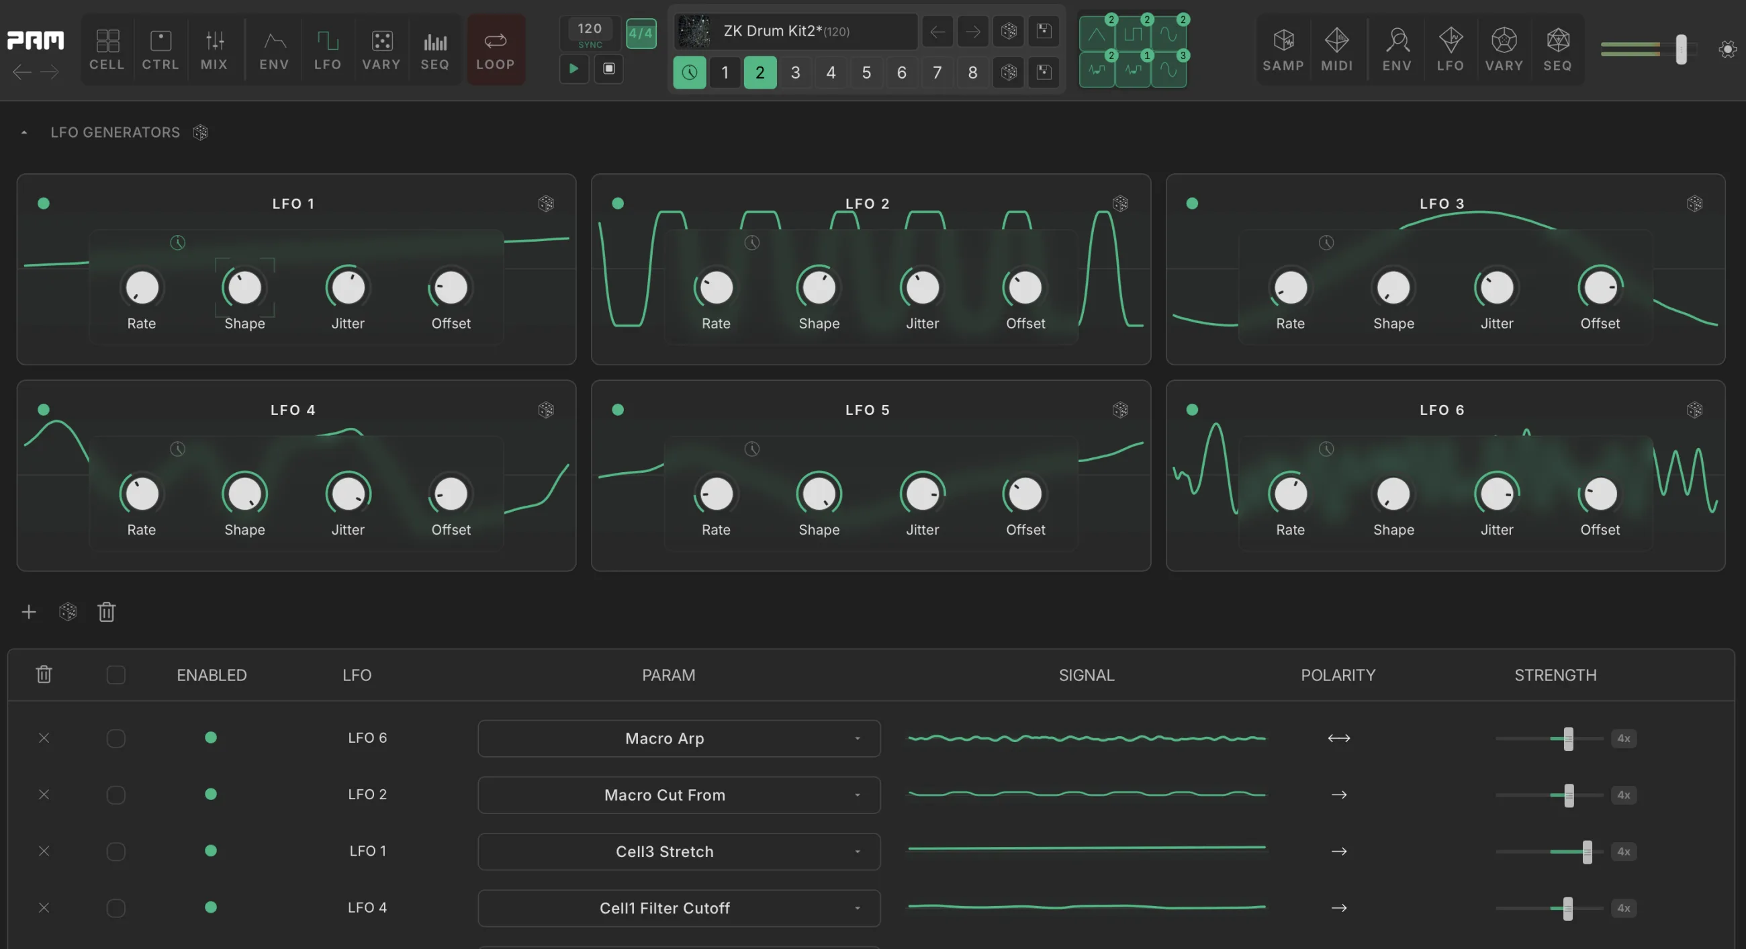Open the Macro Arp param dropdown
The height and width of the screenshot is (949, 1746).
(x=678, y=738)
